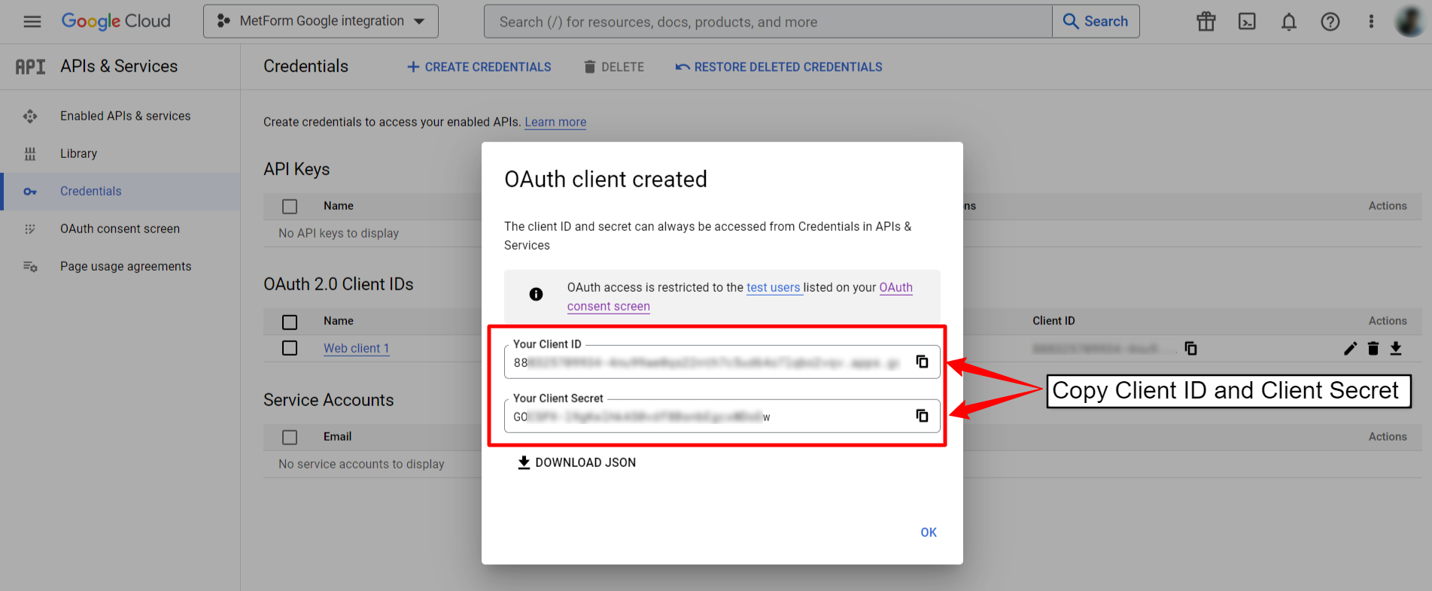Click the Name header under API Keys
This screenshot has height=591, width=1432.
click(x=339, y=206)
